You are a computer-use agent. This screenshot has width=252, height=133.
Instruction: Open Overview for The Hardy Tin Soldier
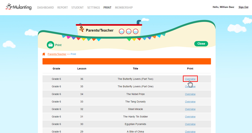click(190, 117)
